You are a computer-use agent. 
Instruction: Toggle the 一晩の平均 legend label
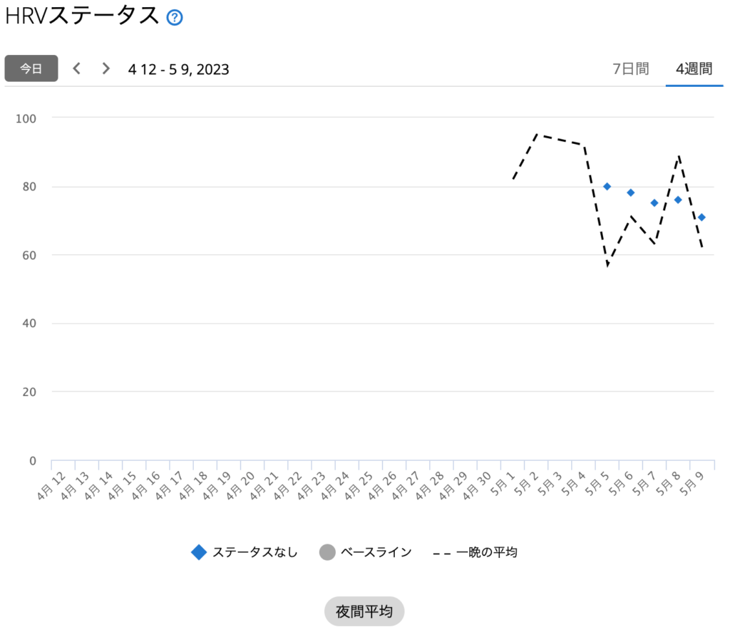(x=486, y=552)
